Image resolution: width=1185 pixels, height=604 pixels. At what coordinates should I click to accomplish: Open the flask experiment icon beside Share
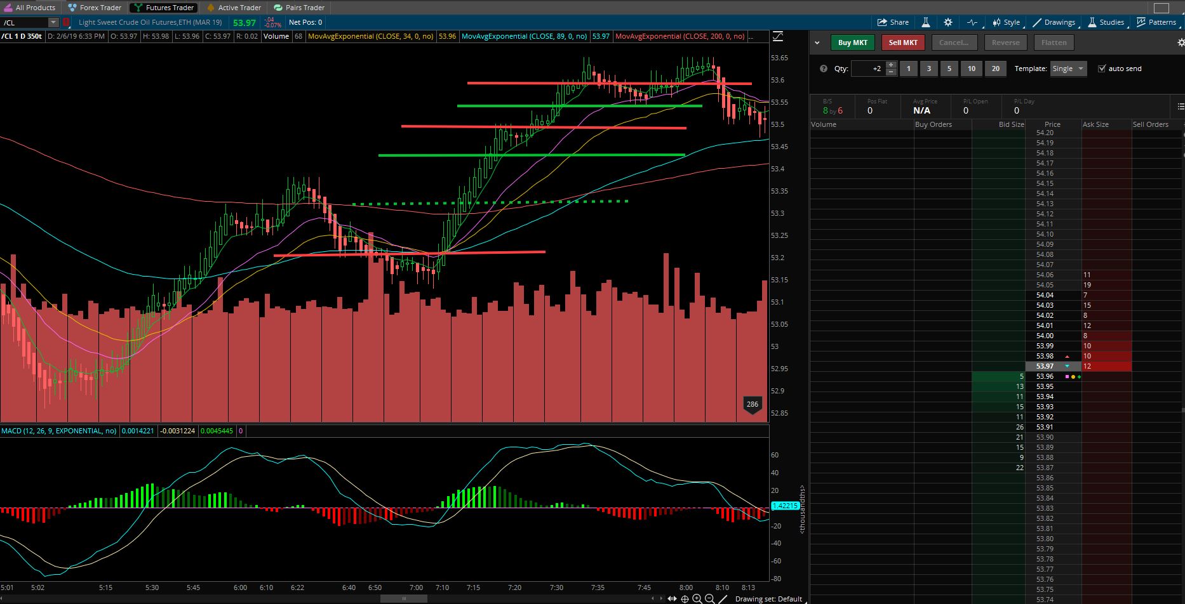tap(926, 22)
